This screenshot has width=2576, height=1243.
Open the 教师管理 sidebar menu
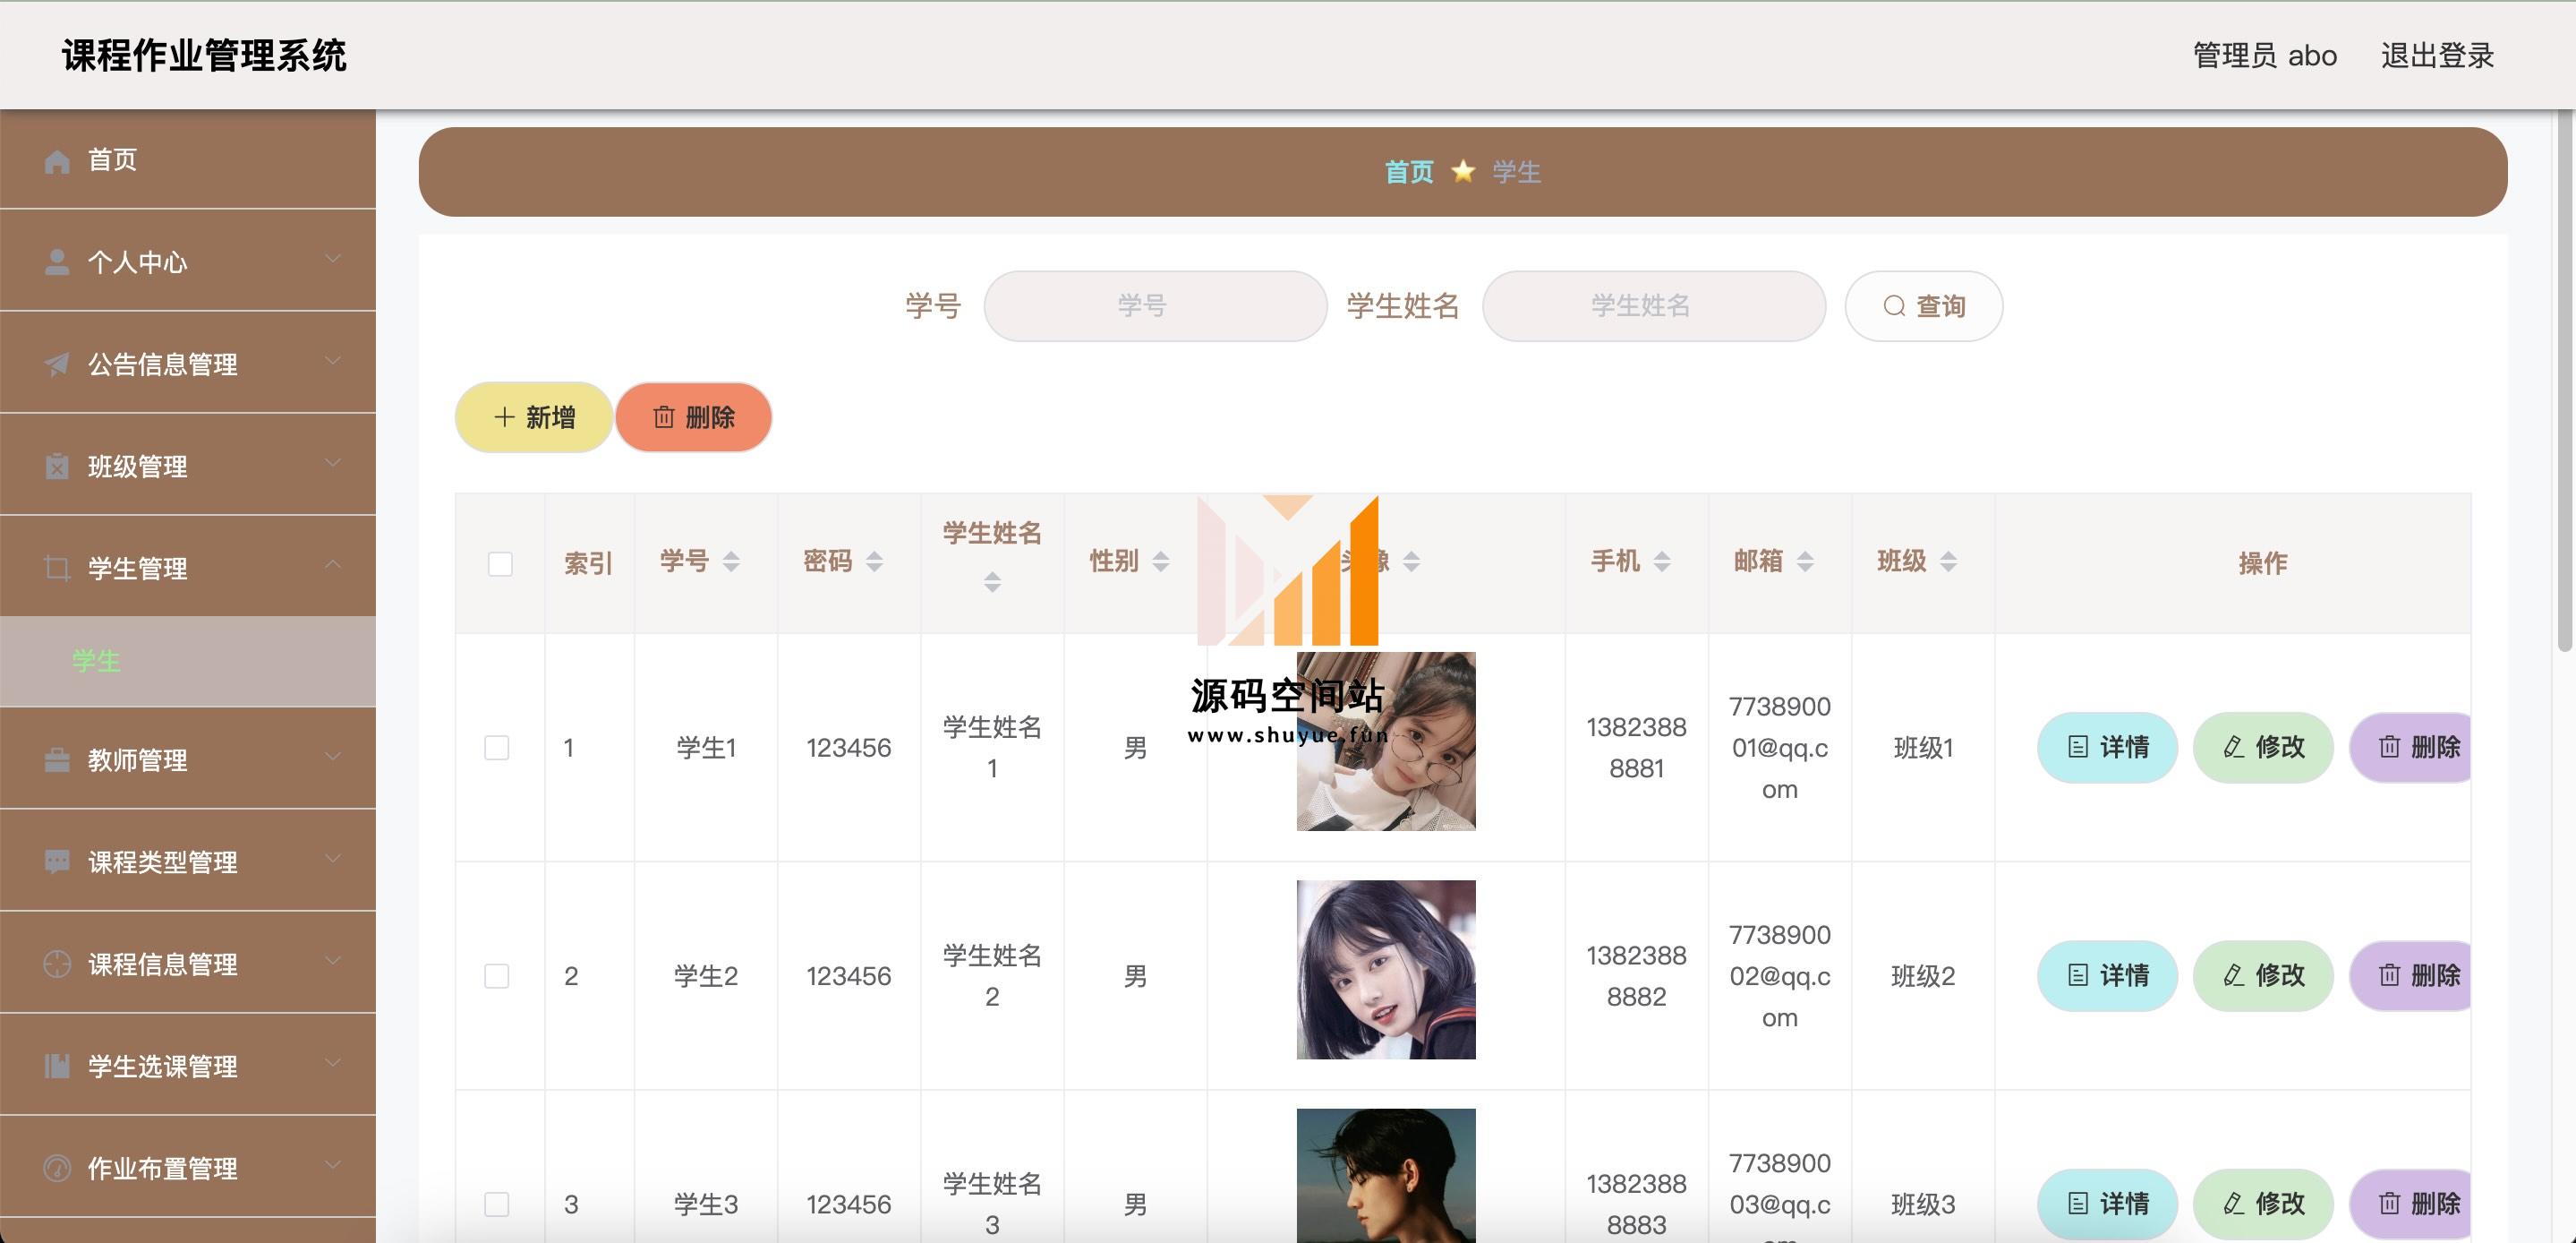[x=188, y=759]
